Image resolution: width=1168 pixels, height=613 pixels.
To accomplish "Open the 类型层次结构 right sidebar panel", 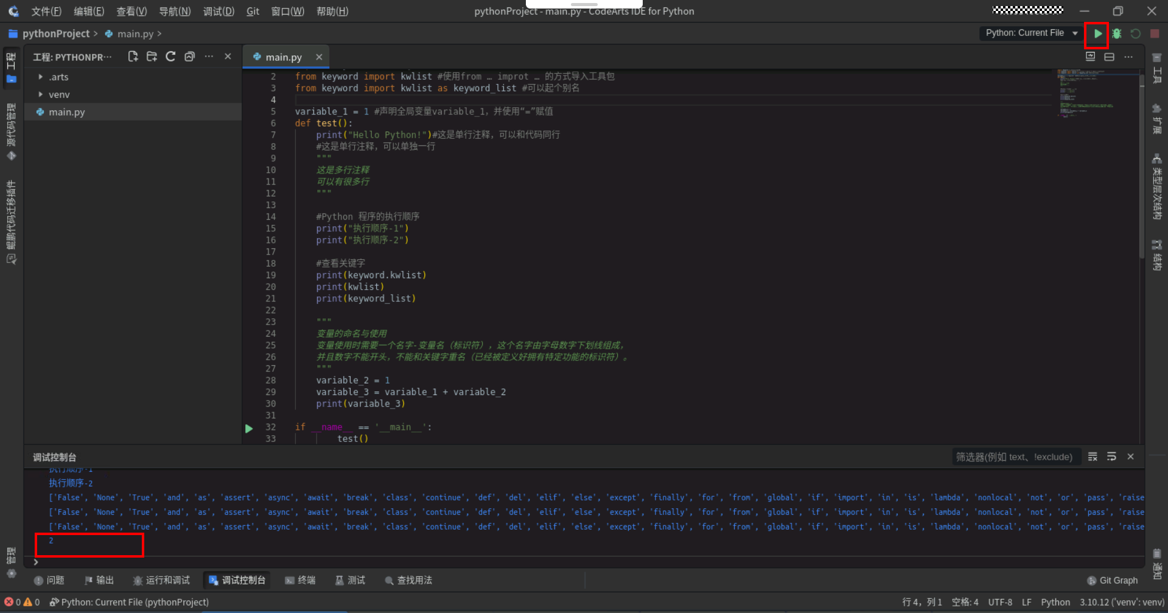I will pyautogui.click(x=1157, y=187).
